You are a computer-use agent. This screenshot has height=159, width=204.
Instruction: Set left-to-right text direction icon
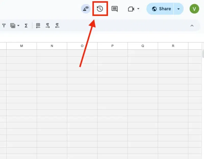tap(48, 26)
